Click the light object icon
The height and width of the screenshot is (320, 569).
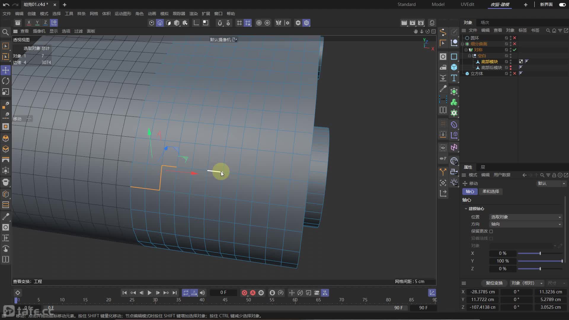point(454,183)
